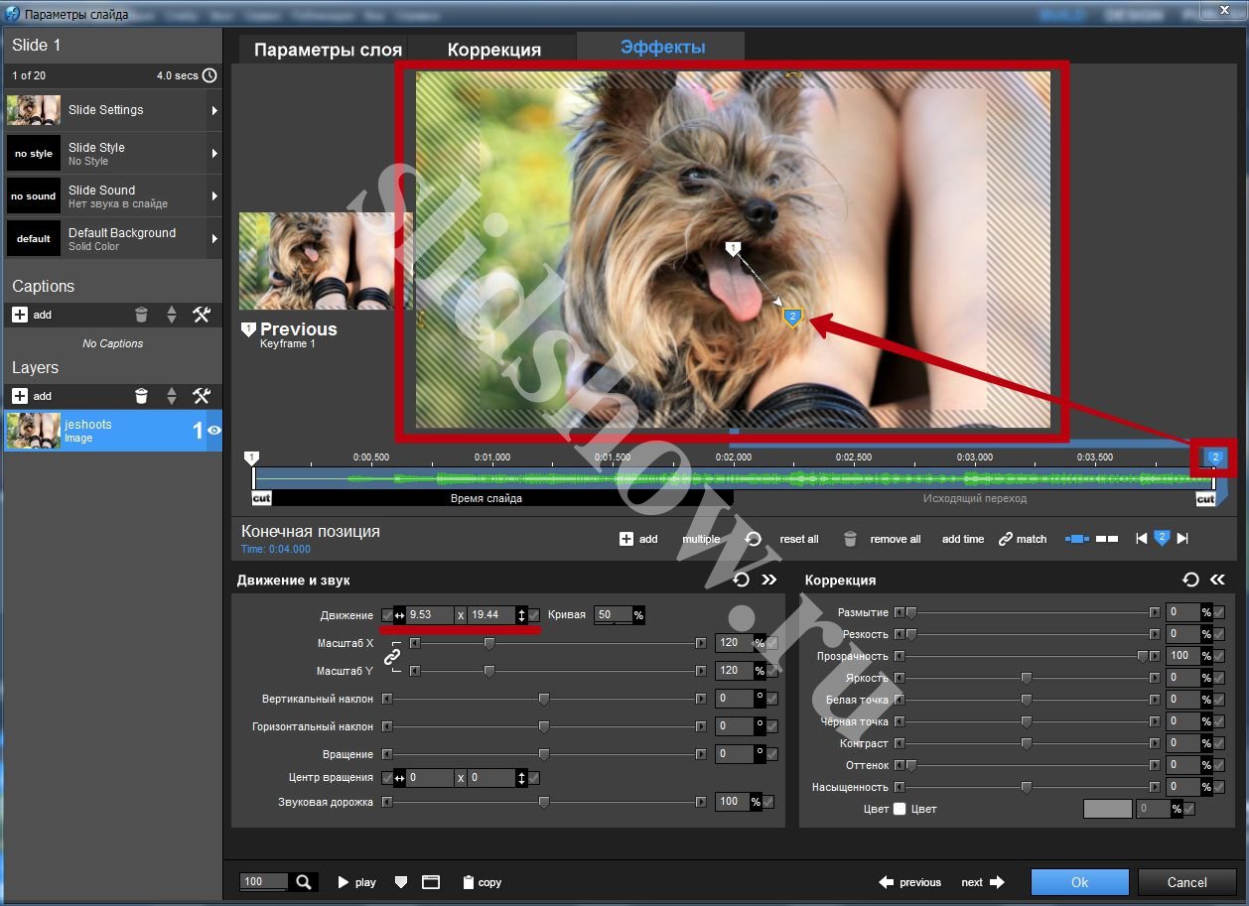Screen dimensions: 1249x906
Task: Expand the Slide Style menu arrow
Action: 214,154
